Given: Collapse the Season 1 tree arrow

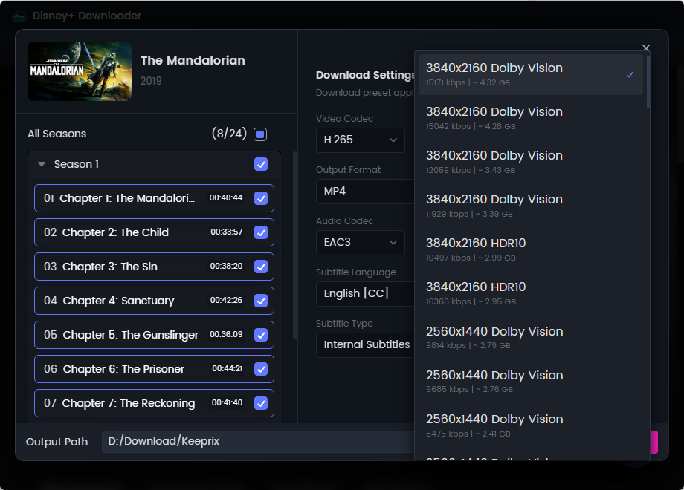Looking at the screenshot, I should coord(42,164).
